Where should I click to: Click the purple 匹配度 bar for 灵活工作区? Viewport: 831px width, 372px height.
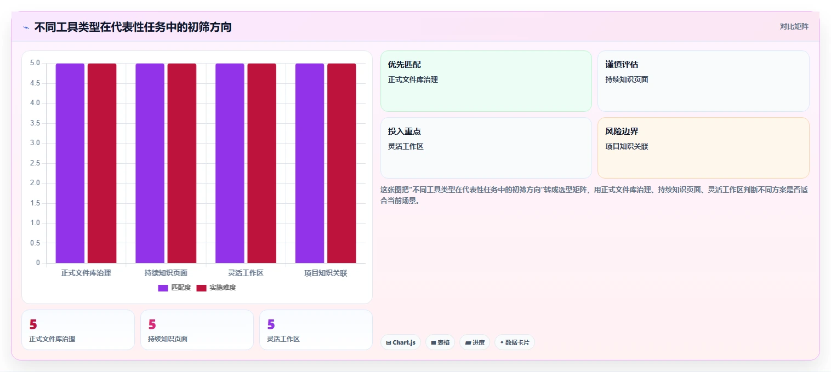click(x=230, y=163)
